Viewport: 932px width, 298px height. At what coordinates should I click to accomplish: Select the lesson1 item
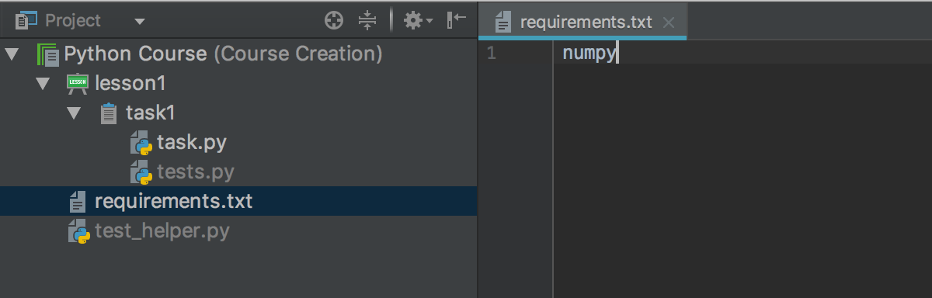130,84
